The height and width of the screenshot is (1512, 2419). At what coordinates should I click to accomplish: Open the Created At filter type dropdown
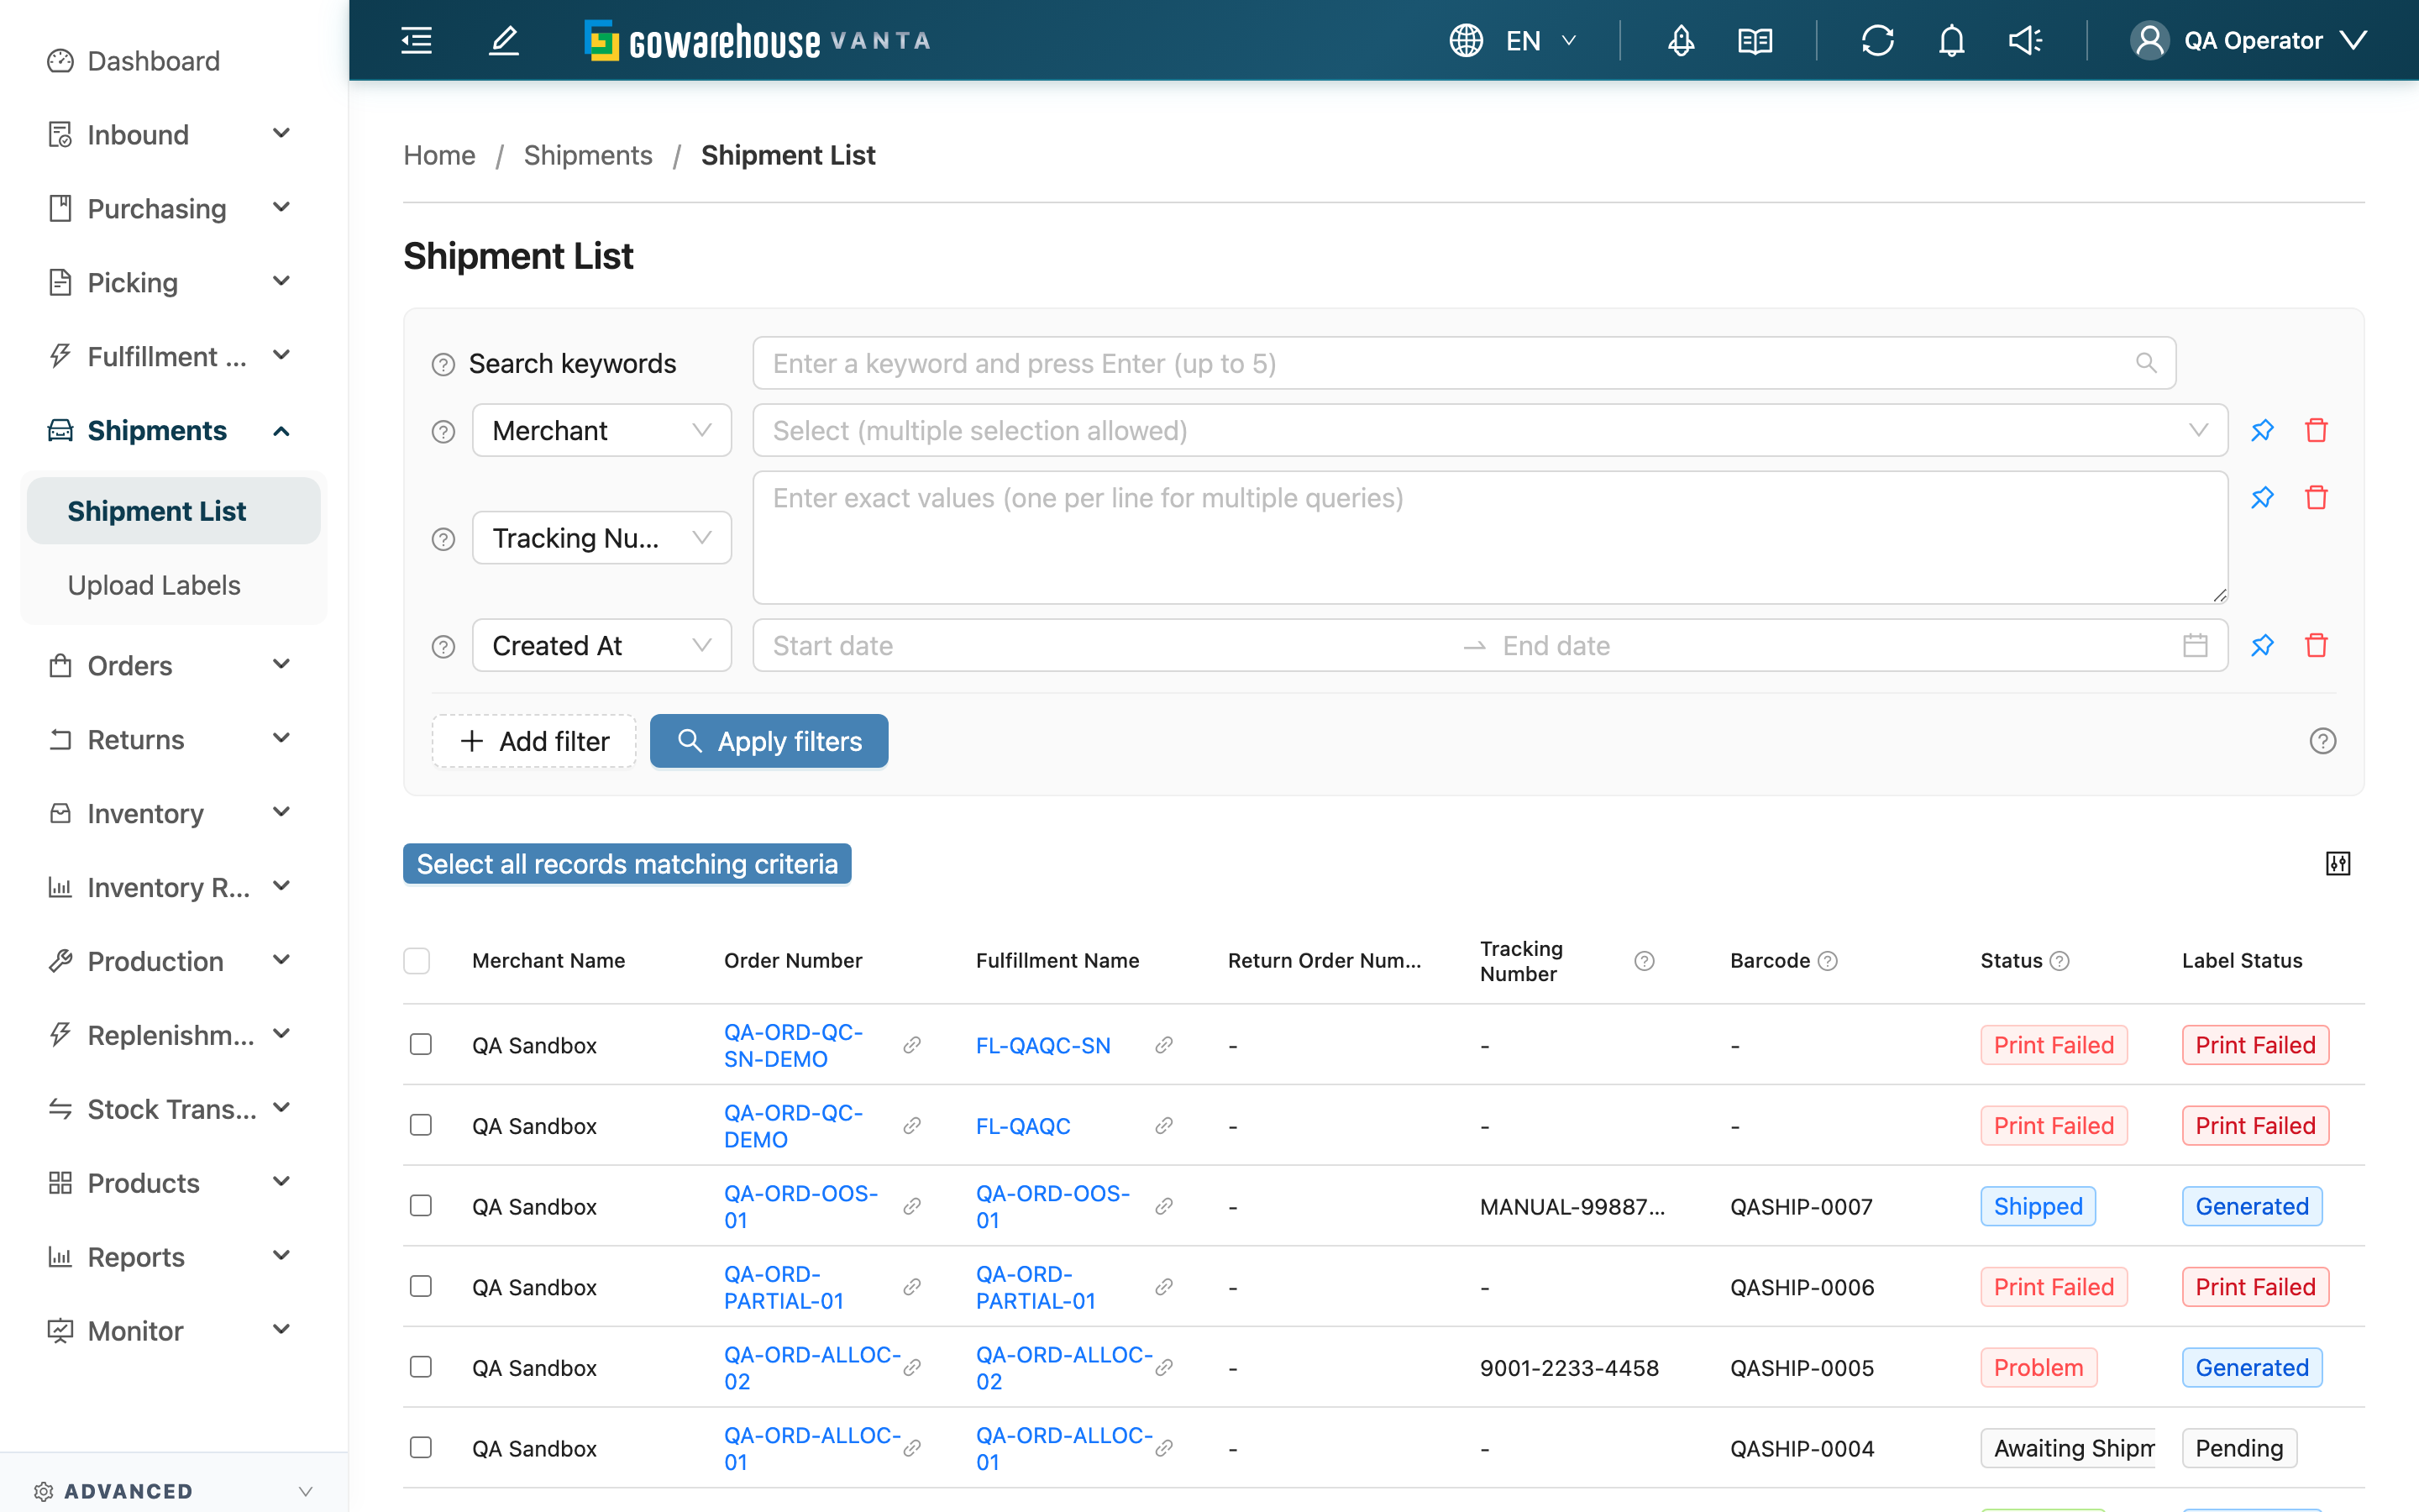click(601, 645)
